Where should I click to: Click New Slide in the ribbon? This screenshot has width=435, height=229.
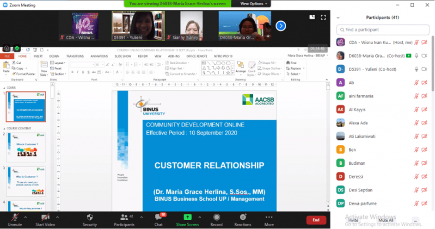click(44, 69)
